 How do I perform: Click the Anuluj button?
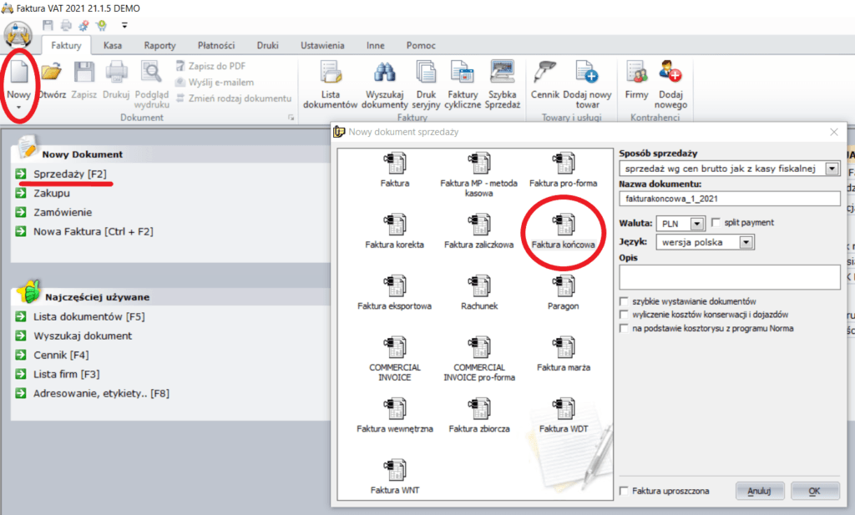(759, 491)
